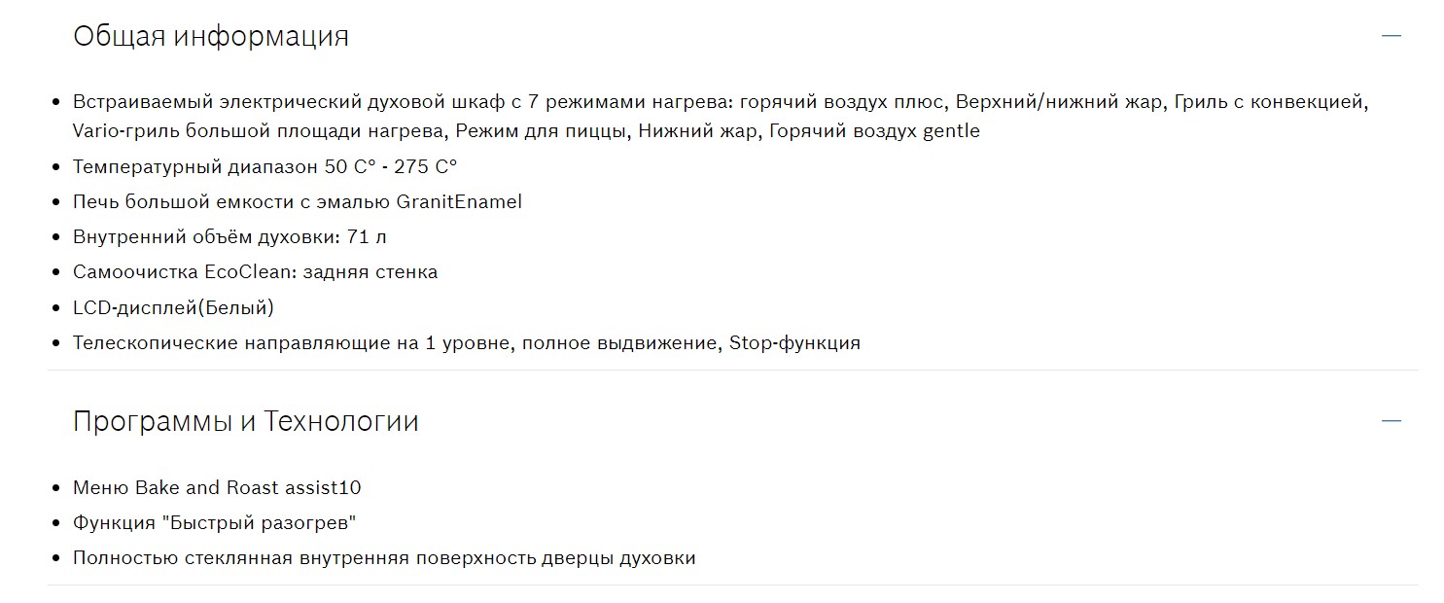Click the Меню Bake and Roast assist item
This screenshot has width=1444, height=603.
point(217,487)
